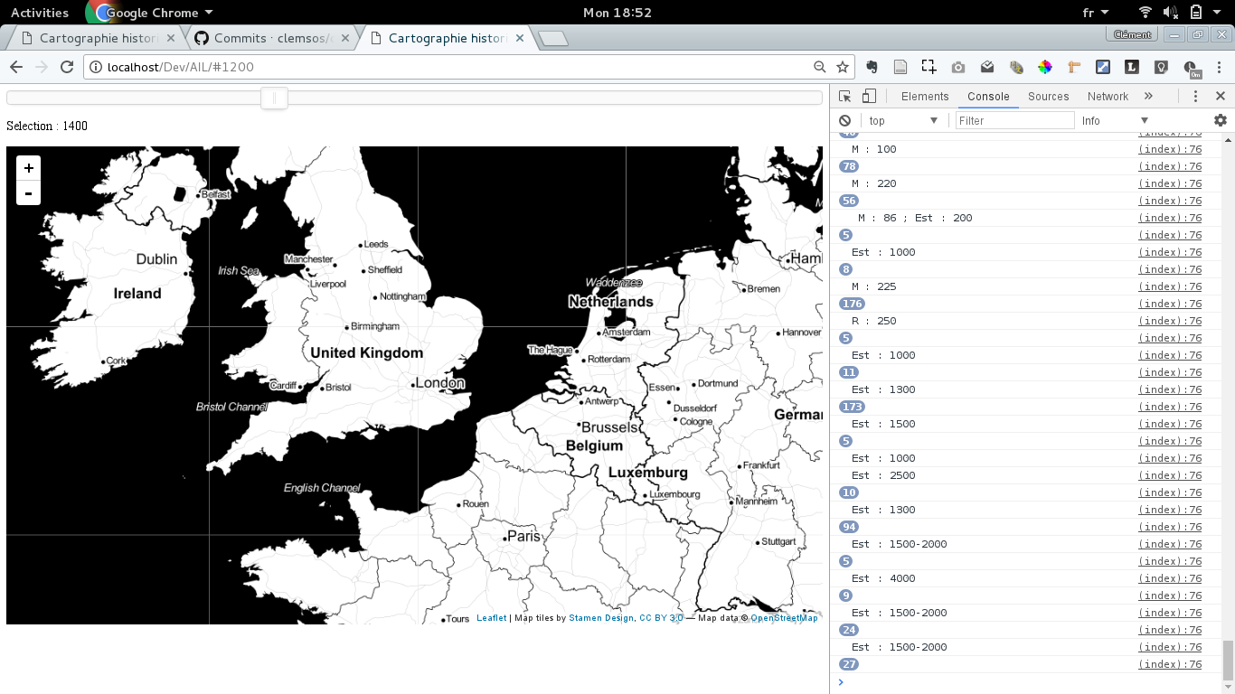Open the 'top' execution context dropdown
Viewport: 1235px width, 694px height.
(903, 120)
